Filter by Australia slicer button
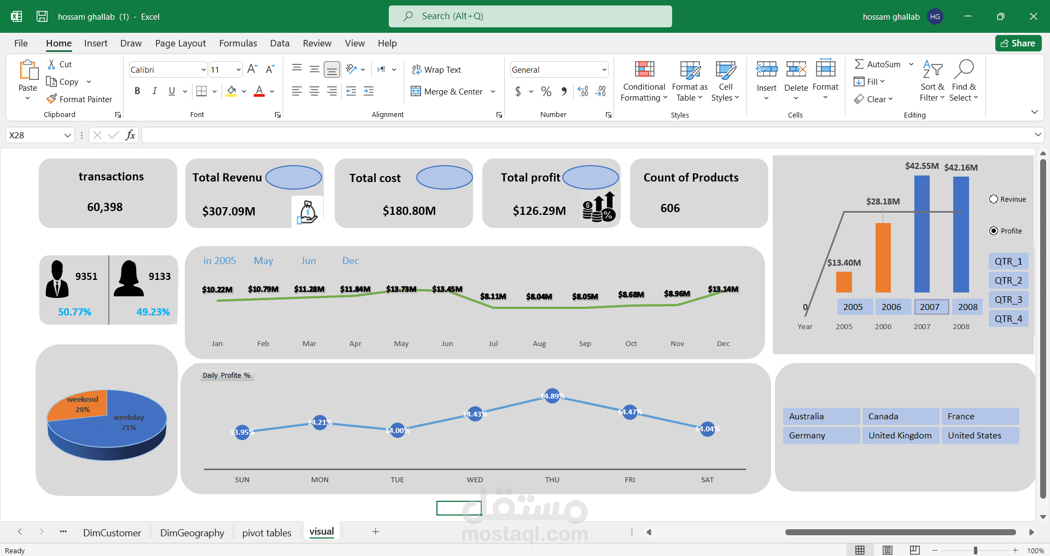 click(821, 416)
